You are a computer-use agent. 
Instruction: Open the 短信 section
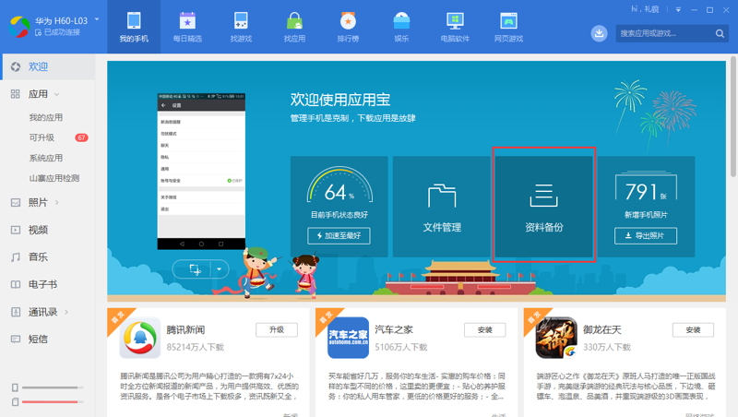(x=38, y=339)
